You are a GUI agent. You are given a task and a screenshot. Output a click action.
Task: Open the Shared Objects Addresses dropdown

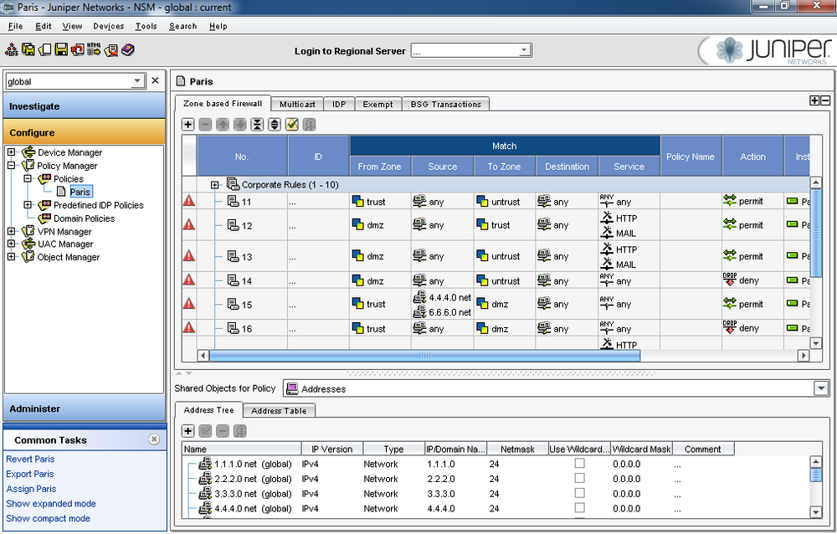pyautogui.click(x=820, y=388)
